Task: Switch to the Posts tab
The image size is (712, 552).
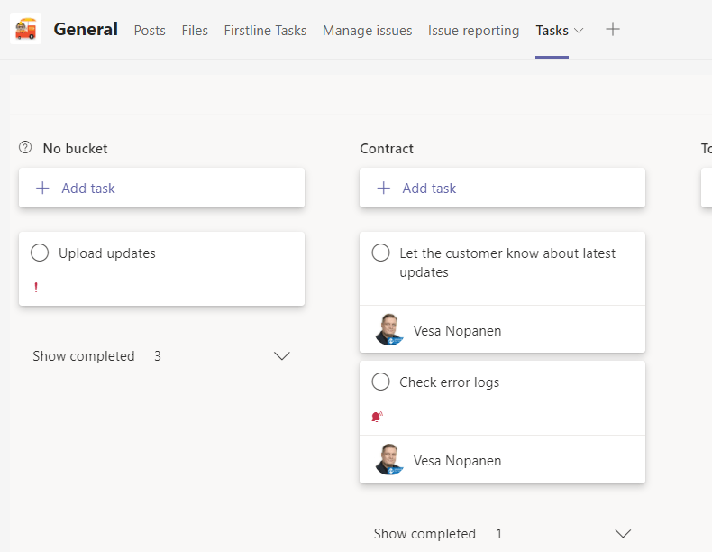Action: point(150,31)
